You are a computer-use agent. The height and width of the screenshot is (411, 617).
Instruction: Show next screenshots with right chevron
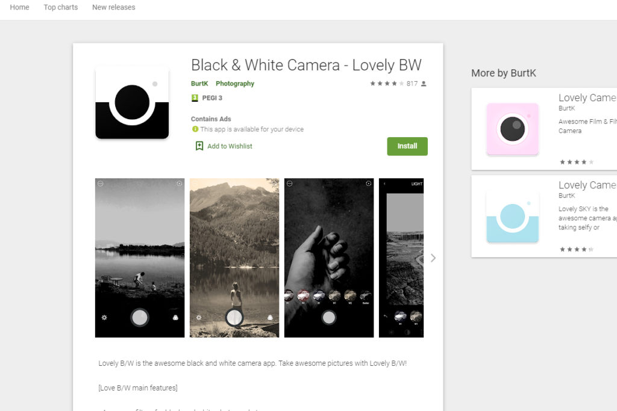(x=433, y=258)
